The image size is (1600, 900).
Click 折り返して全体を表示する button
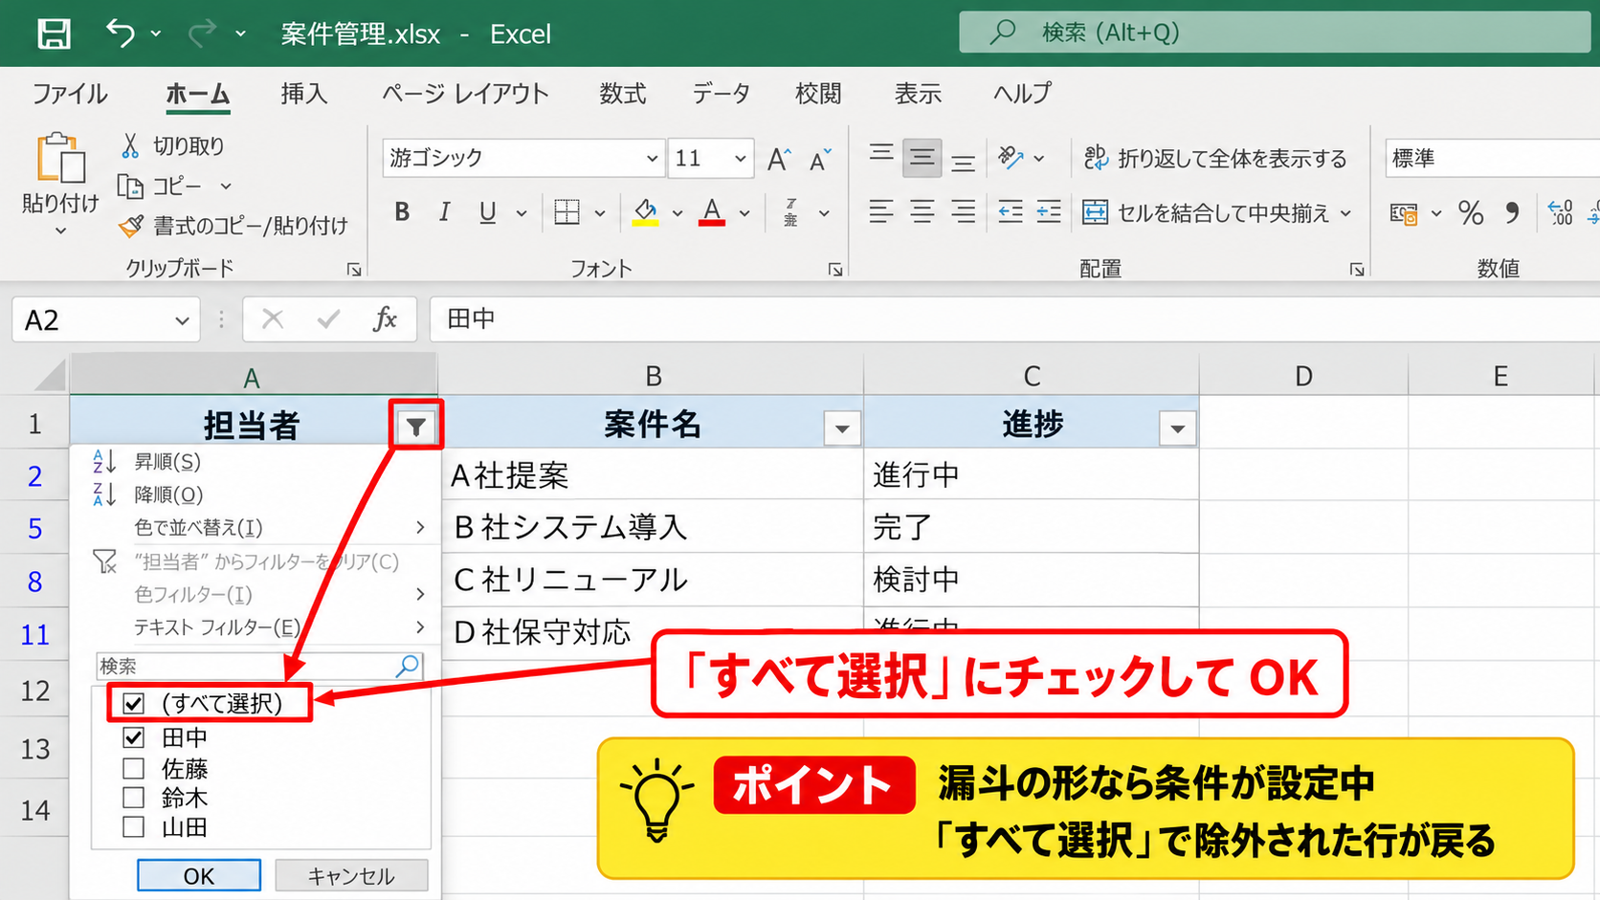coord(1215,158)
